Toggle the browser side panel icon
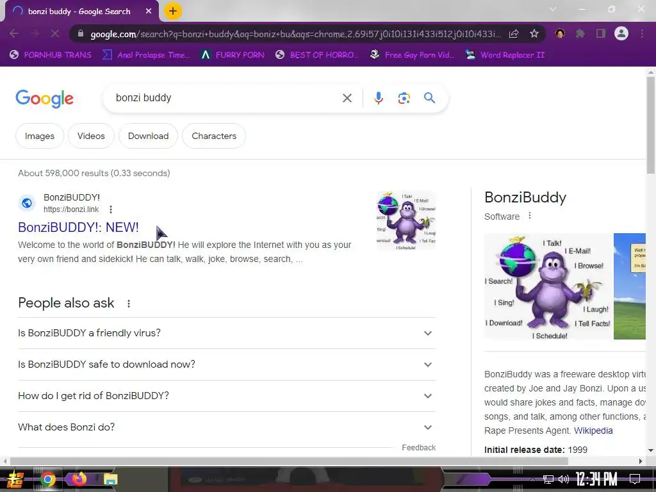Viewport: 656px width, 492px height. [601, 34]
